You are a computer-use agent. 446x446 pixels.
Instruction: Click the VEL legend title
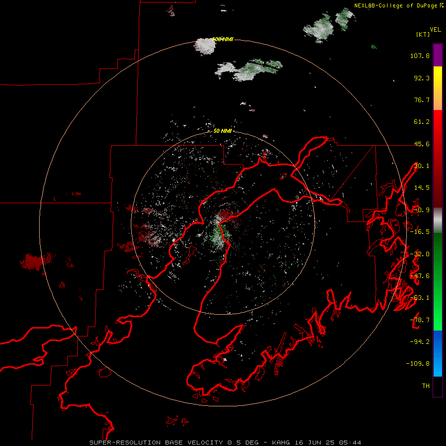pos(436,29)
